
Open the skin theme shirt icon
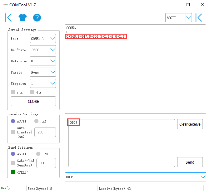[22, 17]
